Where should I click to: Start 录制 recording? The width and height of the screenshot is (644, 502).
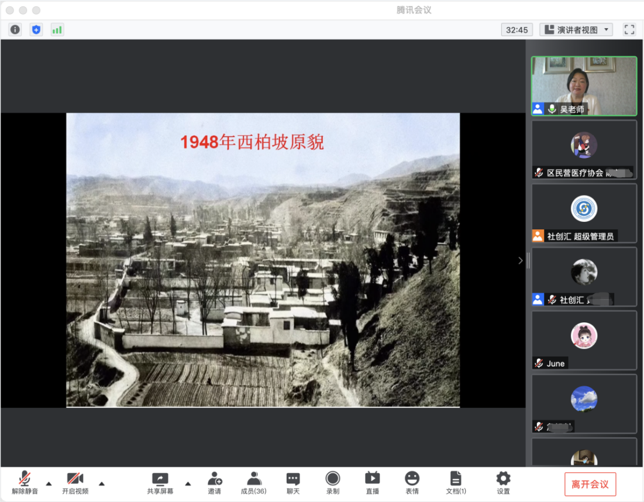pos(333,483)
